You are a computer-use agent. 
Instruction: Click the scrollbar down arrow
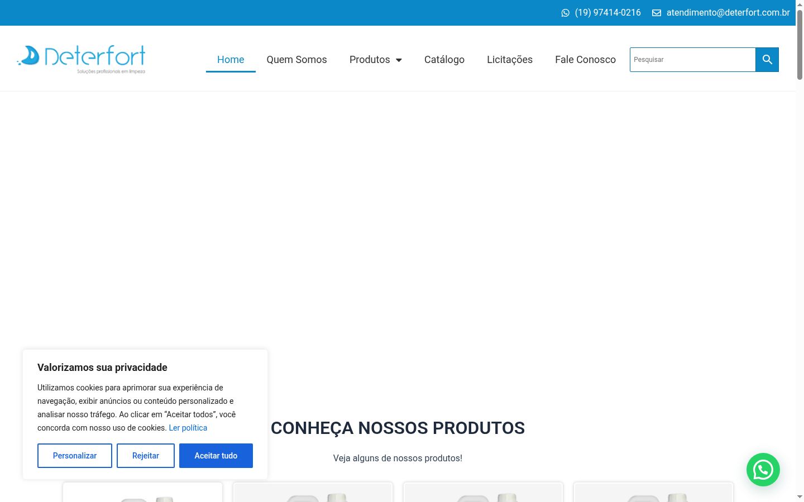click(800, 497)
